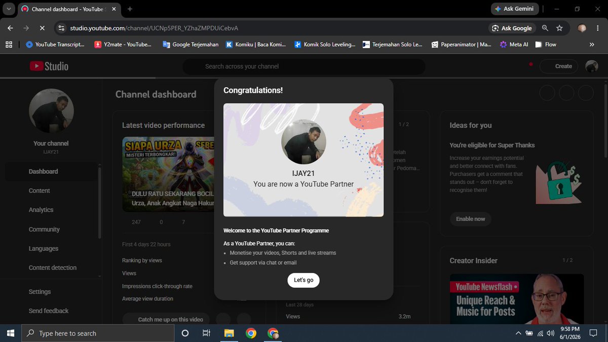
Task: Open the Y2mate bookmark
Action: point(123,45)
